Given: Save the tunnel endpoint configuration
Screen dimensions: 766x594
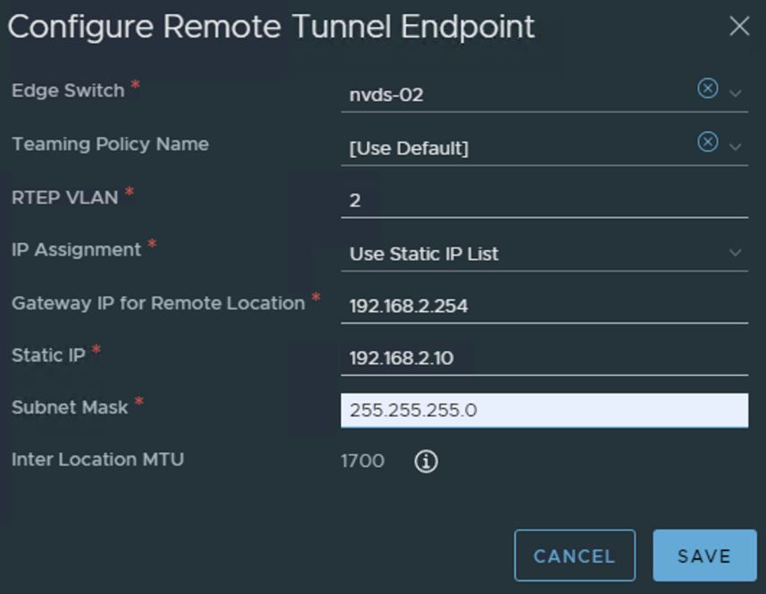Looking at the screenshot, I should click(704, 556).
